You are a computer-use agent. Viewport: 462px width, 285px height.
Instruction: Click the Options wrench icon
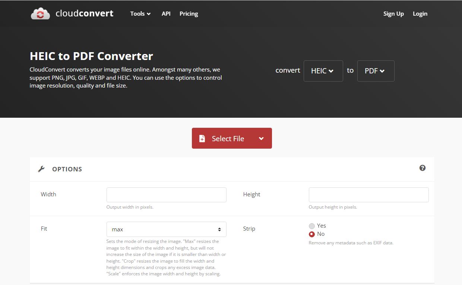(41, 169)
